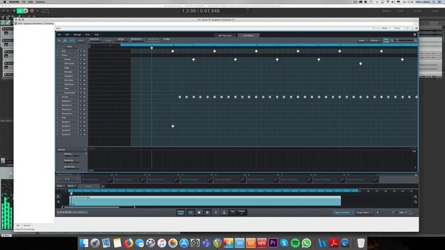Mute the Ride row
Viewport: 445px width, 250px height.
point(84,117)
